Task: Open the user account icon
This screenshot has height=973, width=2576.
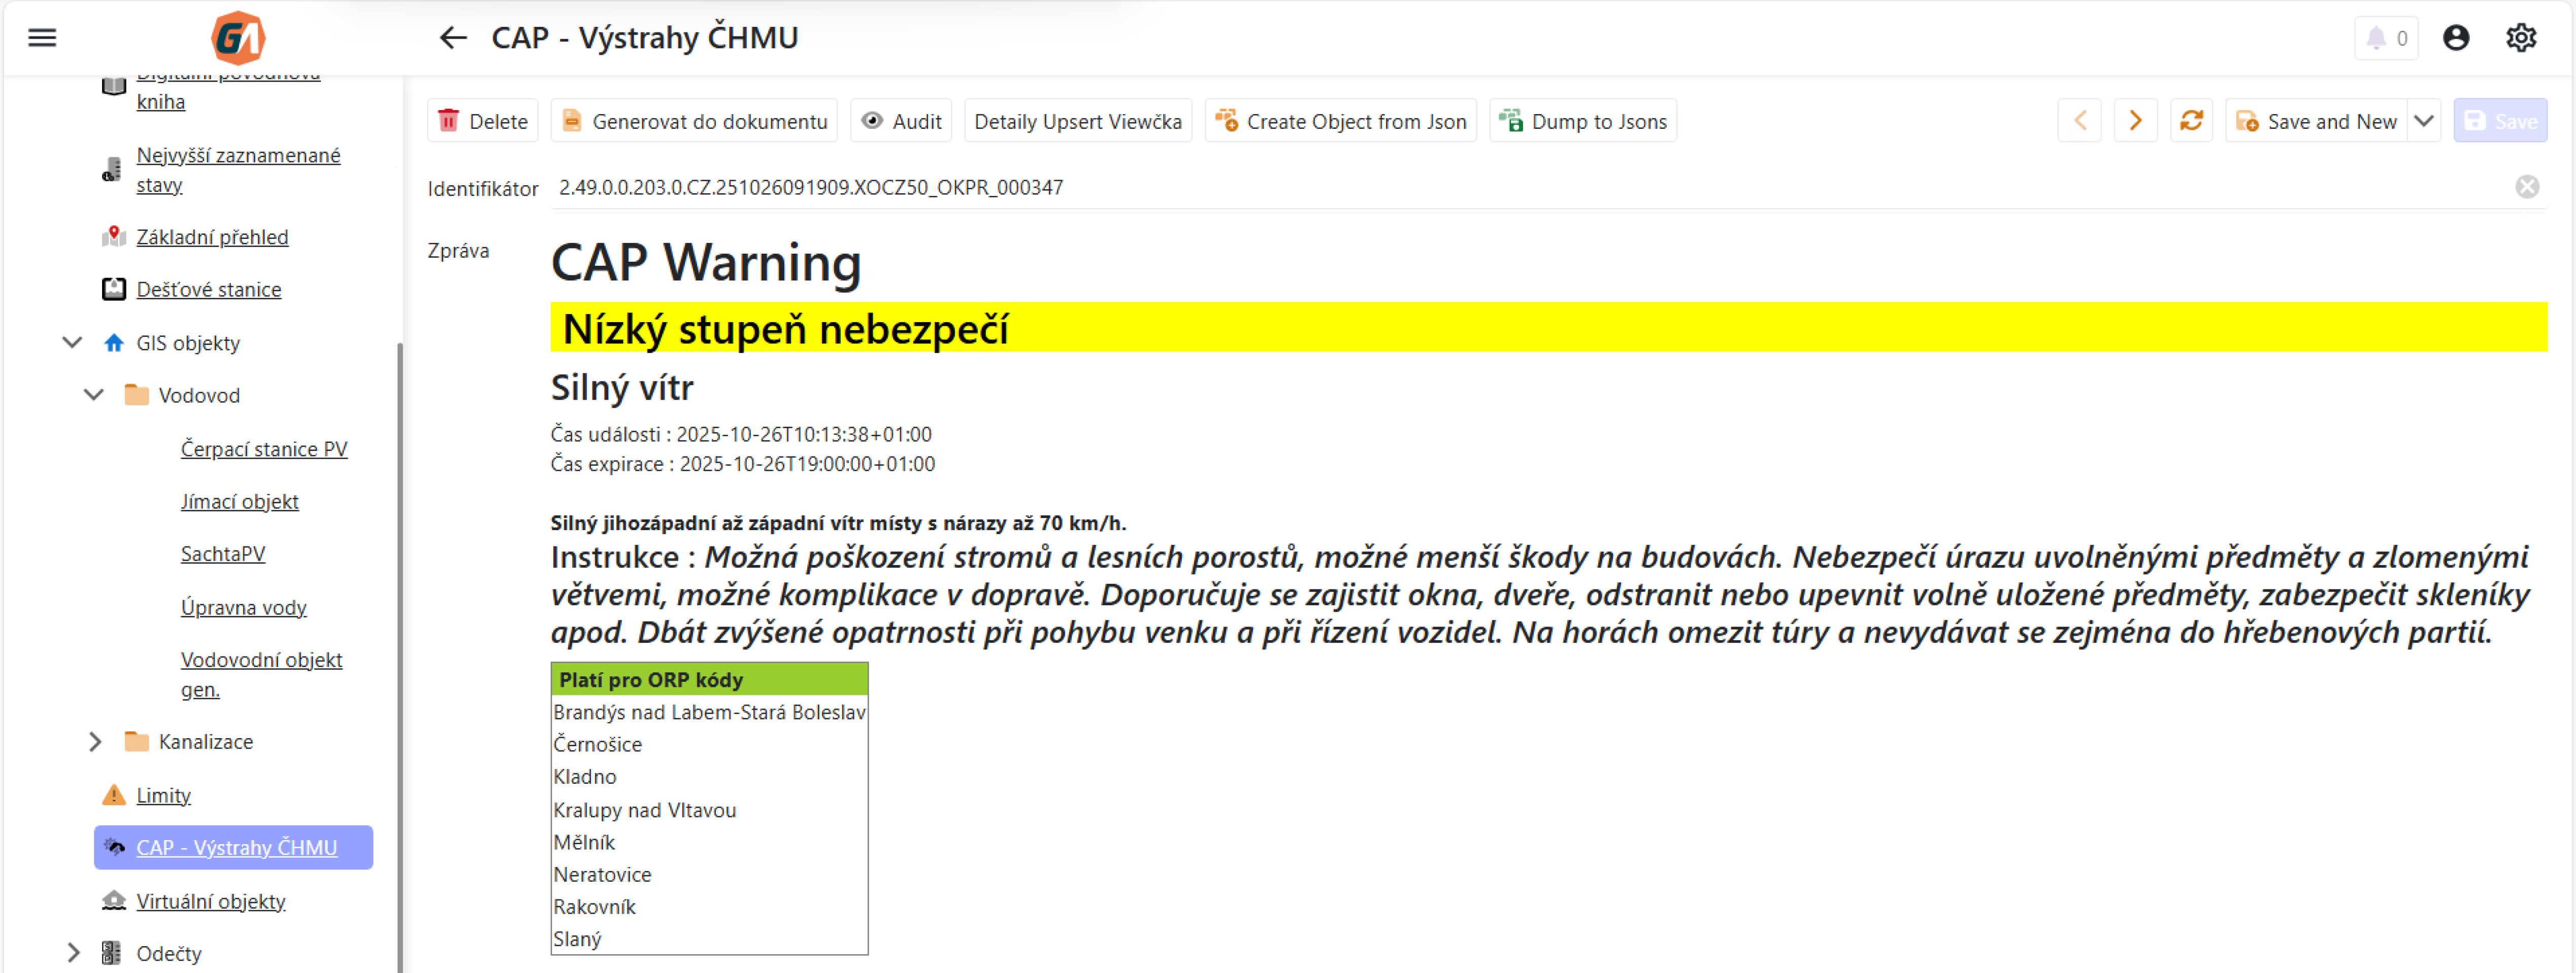Action: (2455, 38)
